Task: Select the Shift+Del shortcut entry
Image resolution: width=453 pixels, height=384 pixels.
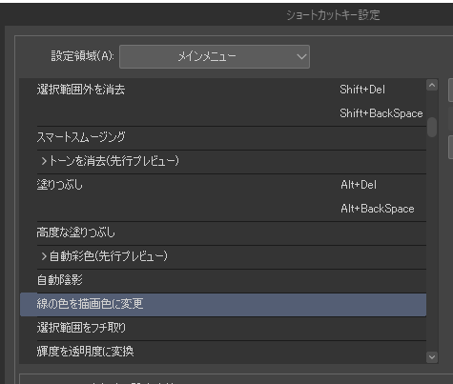Action: click(362, 90)
